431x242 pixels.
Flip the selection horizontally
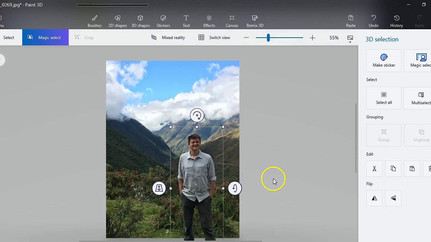(x=374, y=198)
